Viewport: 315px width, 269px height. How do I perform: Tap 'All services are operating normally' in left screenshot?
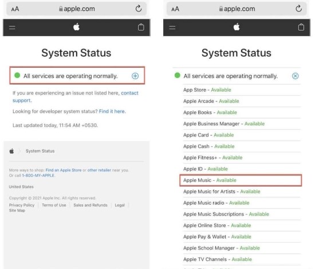pyautogui.click(x=70, y=76)
